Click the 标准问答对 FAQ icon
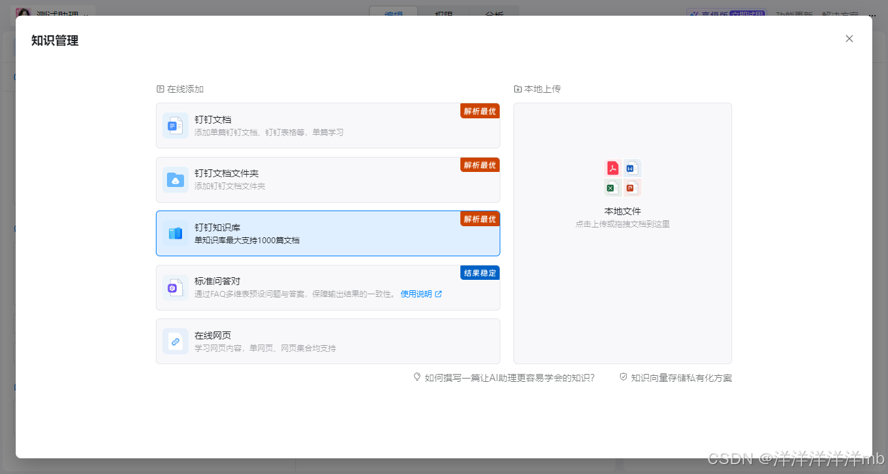Viewport: 888px width, 474px height. pos(176,288)
